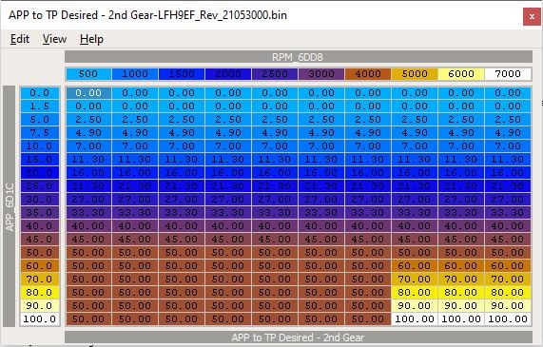Open the View menu
Viewport: 543px width, 347px height.
click(54, 39)
